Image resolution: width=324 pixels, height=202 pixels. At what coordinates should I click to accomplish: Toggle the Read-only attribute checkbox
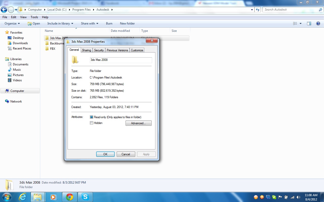[92, 117]
